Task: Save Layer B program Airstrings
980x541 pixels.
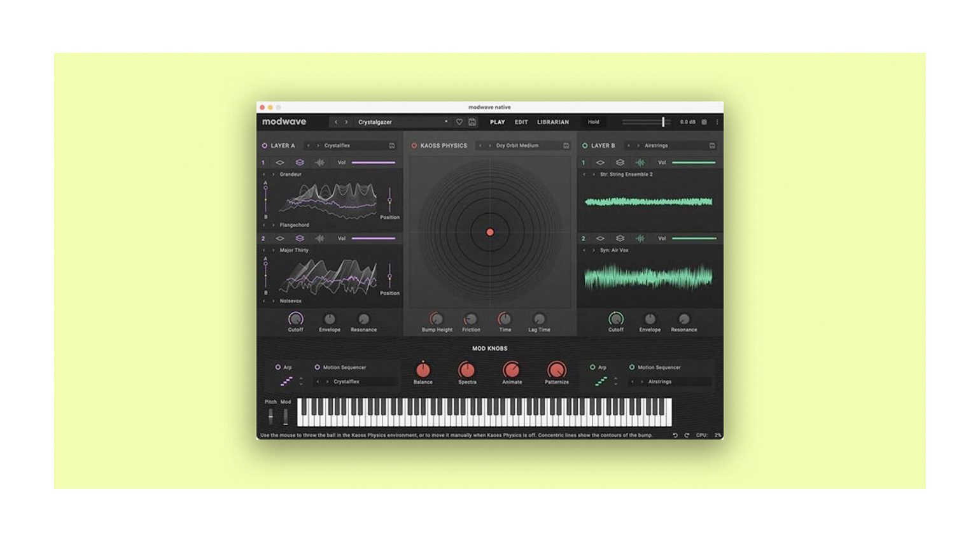Action: pos(712,146)
